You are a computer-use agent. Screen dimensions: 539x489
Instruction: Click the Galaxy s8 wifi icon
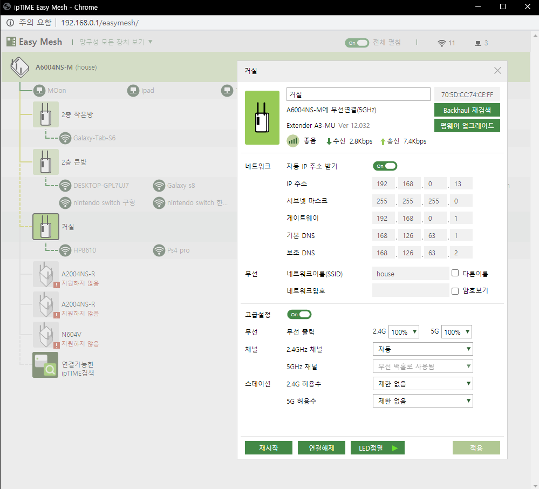(159, 185)
